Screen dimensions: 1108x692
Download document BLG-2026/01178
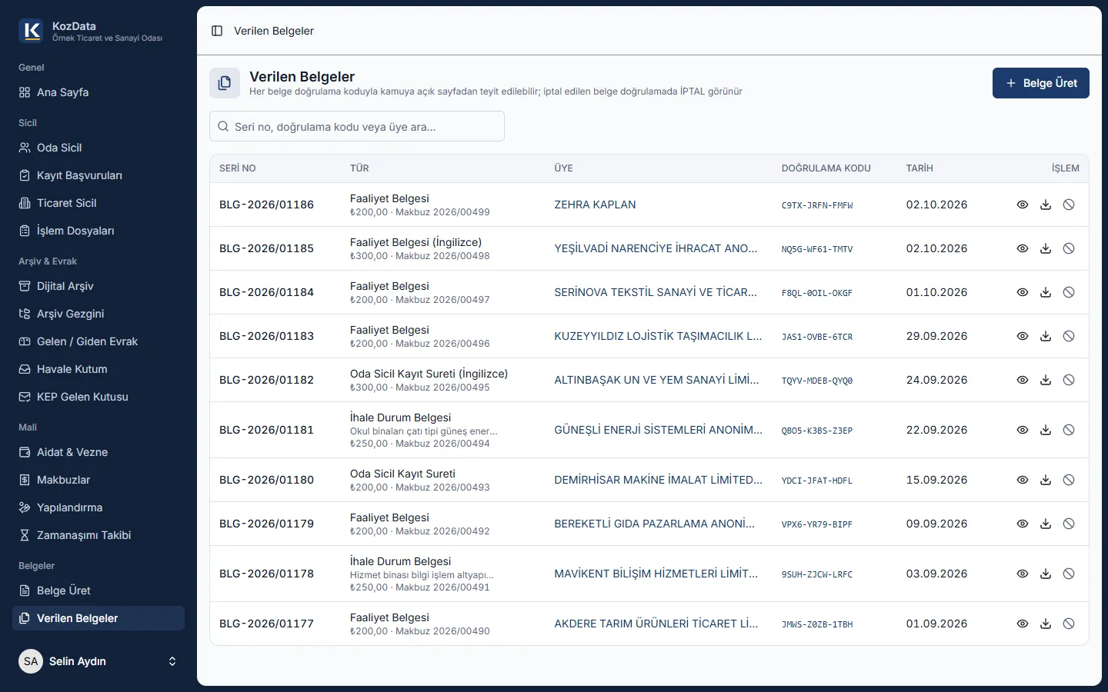(x=1046, y=574)
